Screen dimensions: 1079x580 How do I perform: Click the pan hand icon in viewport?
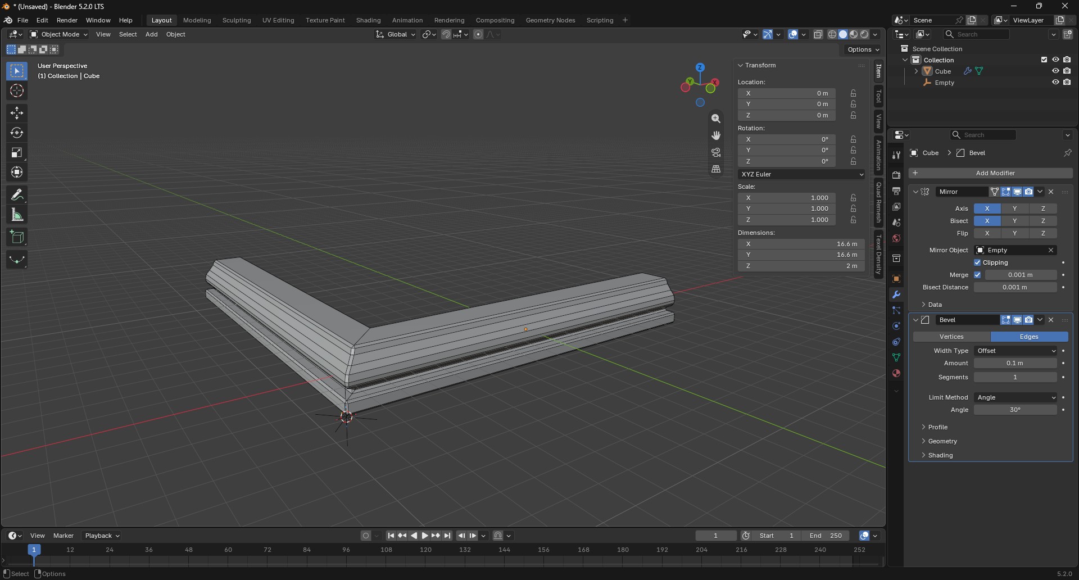(716, 135)
